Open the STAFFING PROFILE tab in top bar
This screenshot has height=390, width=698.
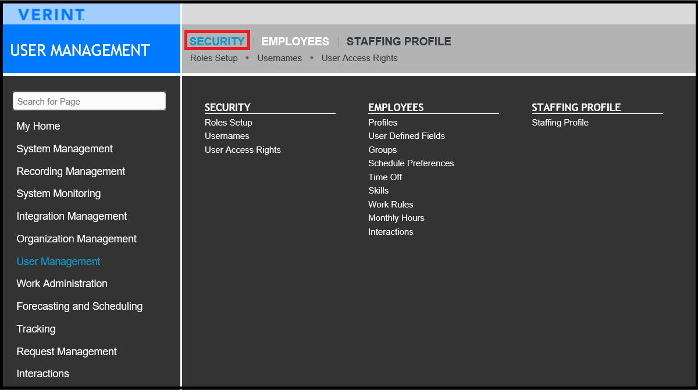pos(399,41)
